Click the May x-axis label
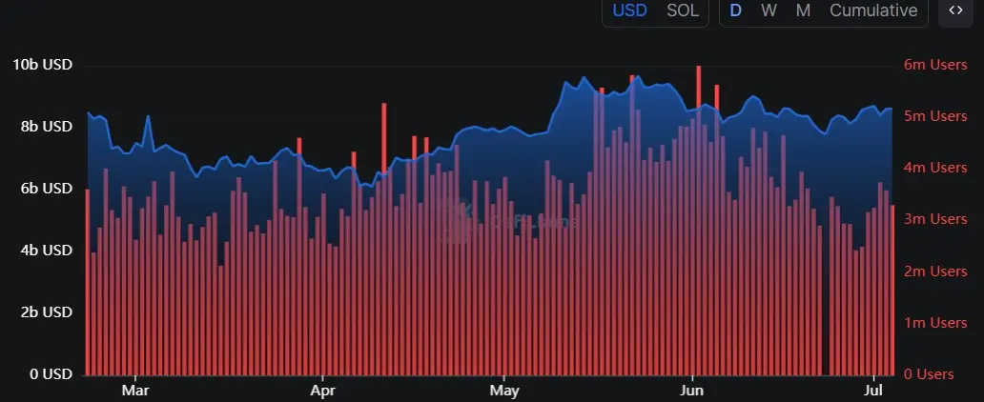 point(504,391)
